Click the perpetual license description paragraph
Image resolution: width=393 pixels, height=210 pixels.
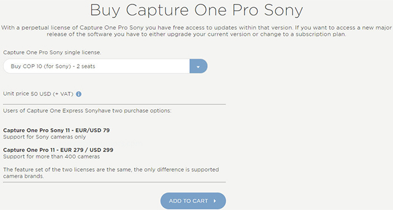pos(196,31)
